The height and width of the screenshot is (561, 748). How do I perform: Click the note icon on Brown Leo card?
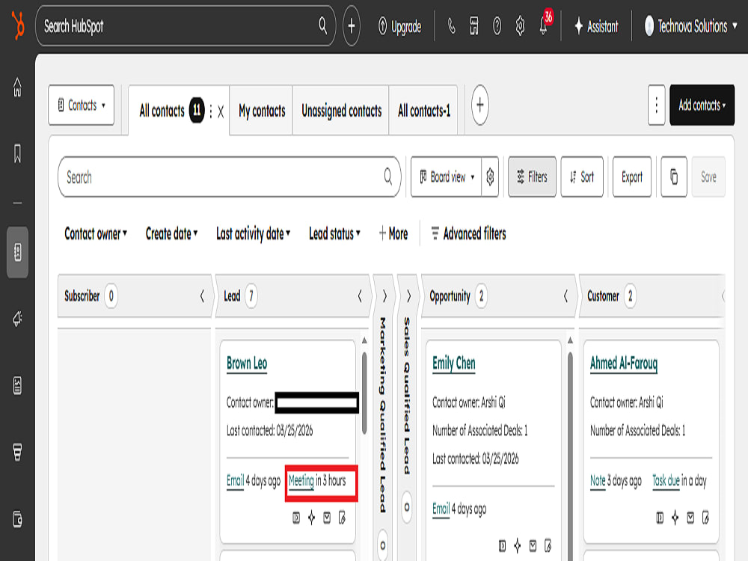pyautogui.click(x=342, y=518)
